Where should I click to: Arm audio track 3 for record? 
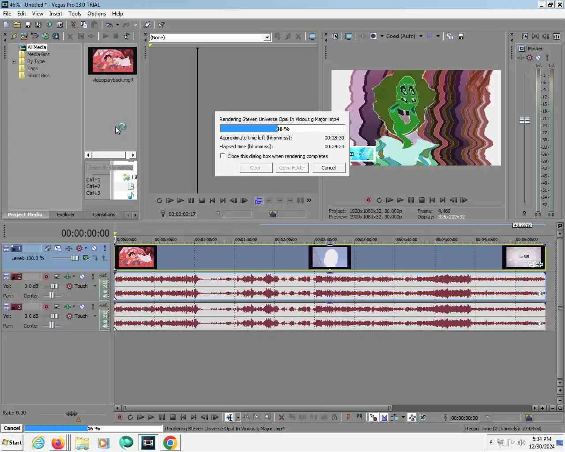46,307
